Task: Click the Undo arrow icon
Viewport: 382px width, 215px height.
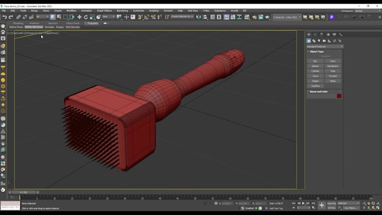Action: (4, 17)
